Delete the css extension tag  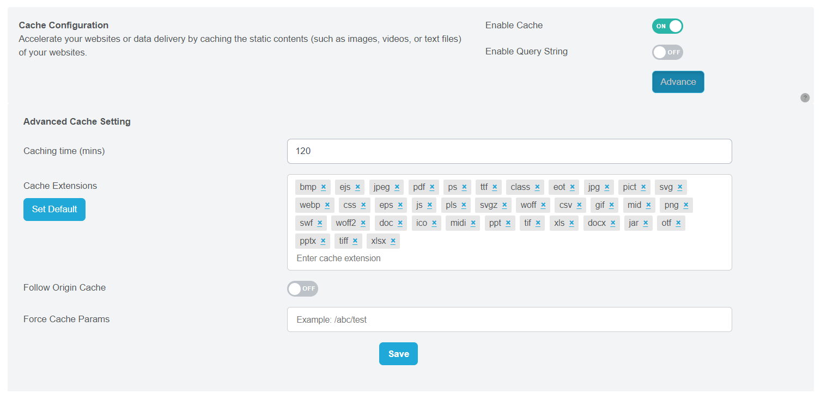coord(363,205)
